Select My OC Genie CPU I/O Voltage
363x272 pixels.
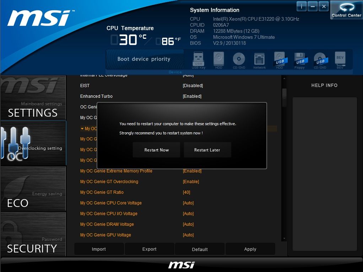pos(109,213)
